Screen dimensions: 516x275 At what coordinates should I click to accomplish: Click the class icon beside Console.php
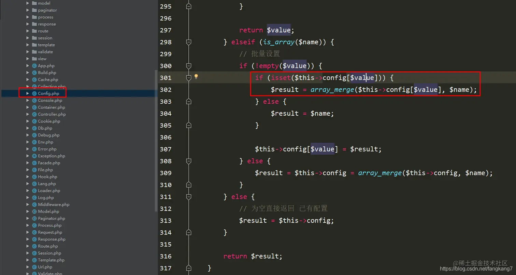[34, 100]
